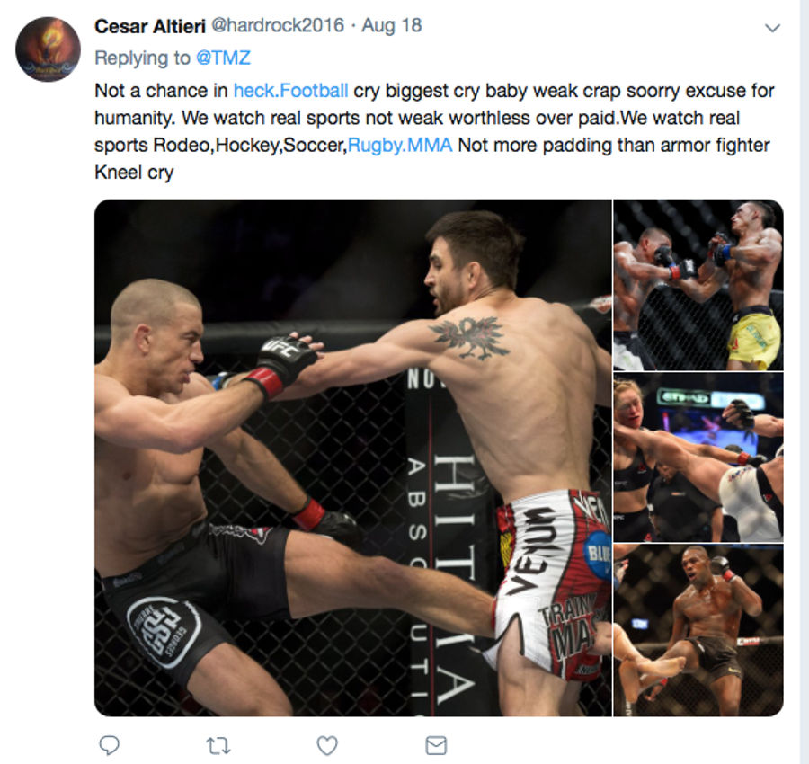View the large kick fight photo

(353, 458)
